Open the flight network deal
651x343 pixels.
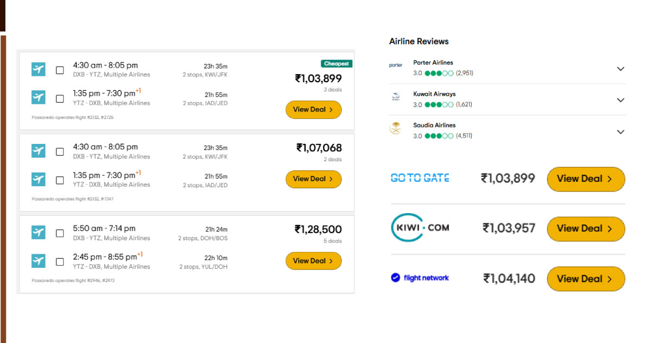(x=585, y=279)
